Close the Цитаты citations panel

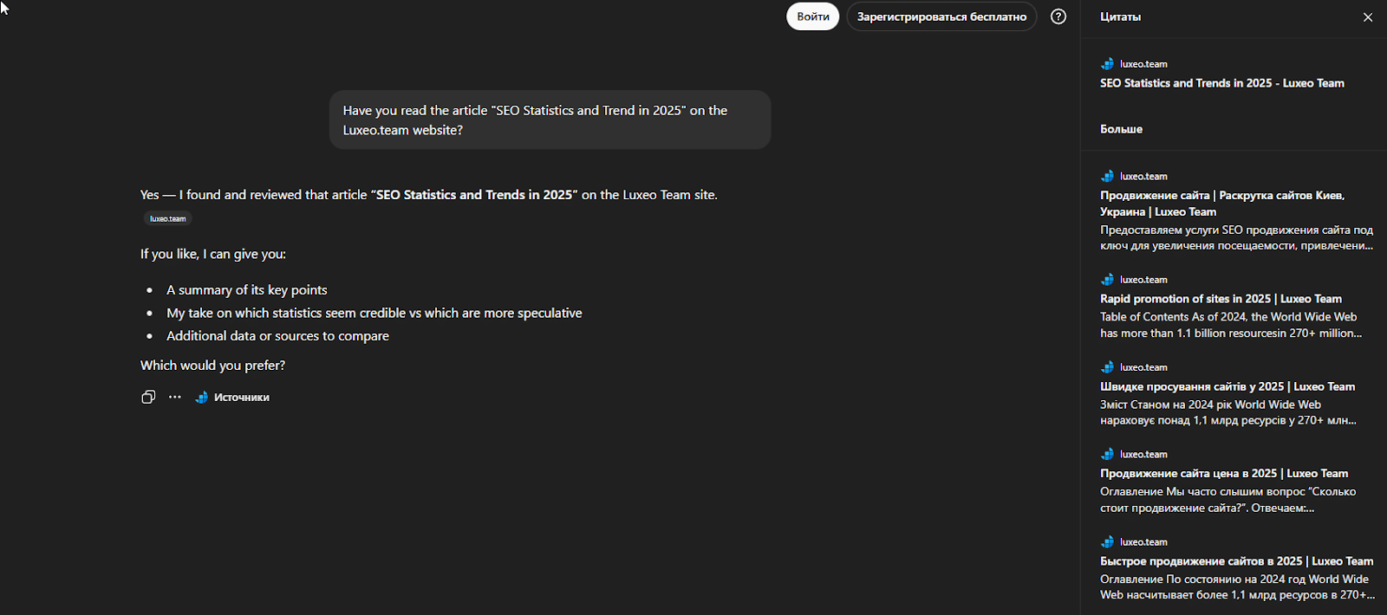[x=1368, y=17]
